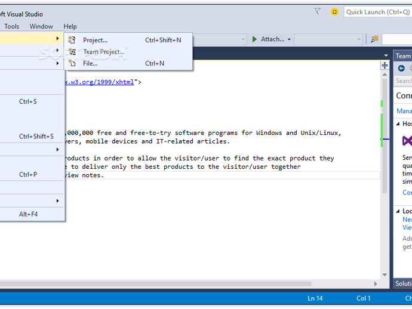Expand the highlighted New submenu arrow
The height and width of the screenshot is (309, 412).
(57, 38)
